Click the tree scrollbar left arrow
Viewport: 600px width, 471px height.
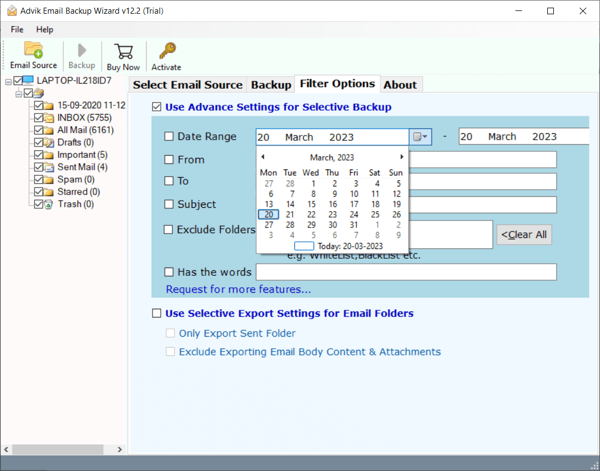pyautogui.click(x=6, y=449)
